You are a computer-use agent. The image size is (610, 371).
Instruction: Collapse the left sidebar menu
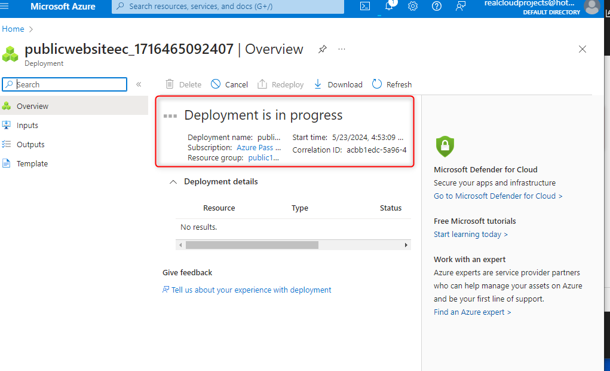click(x=139, y=84)
